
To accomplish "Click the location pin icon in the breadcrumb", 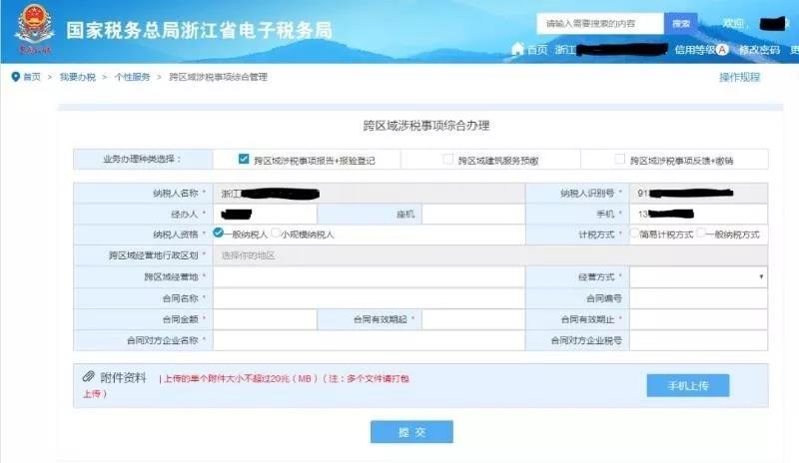I will click(x=15, y=77).
